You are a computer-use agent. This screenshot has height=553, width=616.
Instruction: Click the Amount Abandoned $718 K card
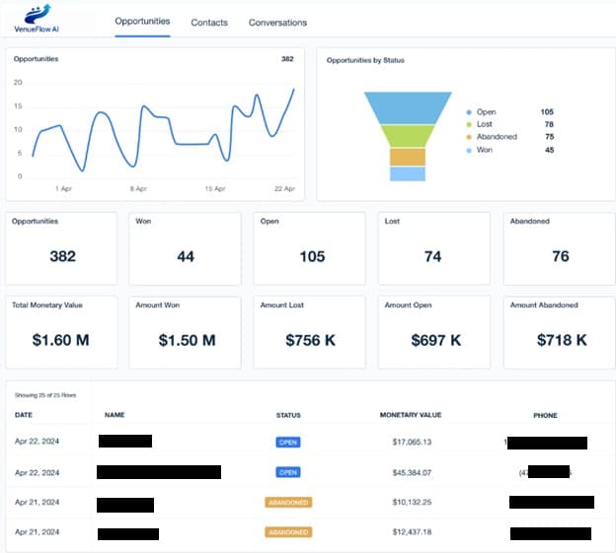pyautogui.click(x=560, y=332)
